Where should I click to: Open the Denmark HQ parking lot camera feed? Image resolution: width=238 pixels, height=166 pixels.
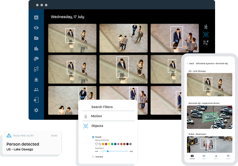209,117
